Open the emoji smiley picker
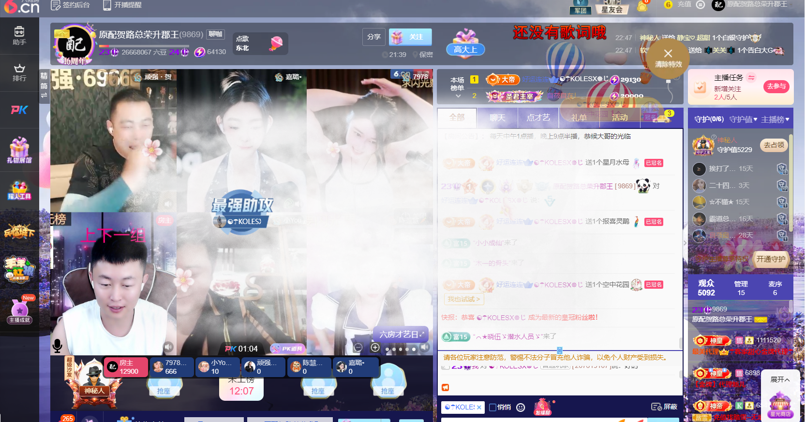 point(521,407)
